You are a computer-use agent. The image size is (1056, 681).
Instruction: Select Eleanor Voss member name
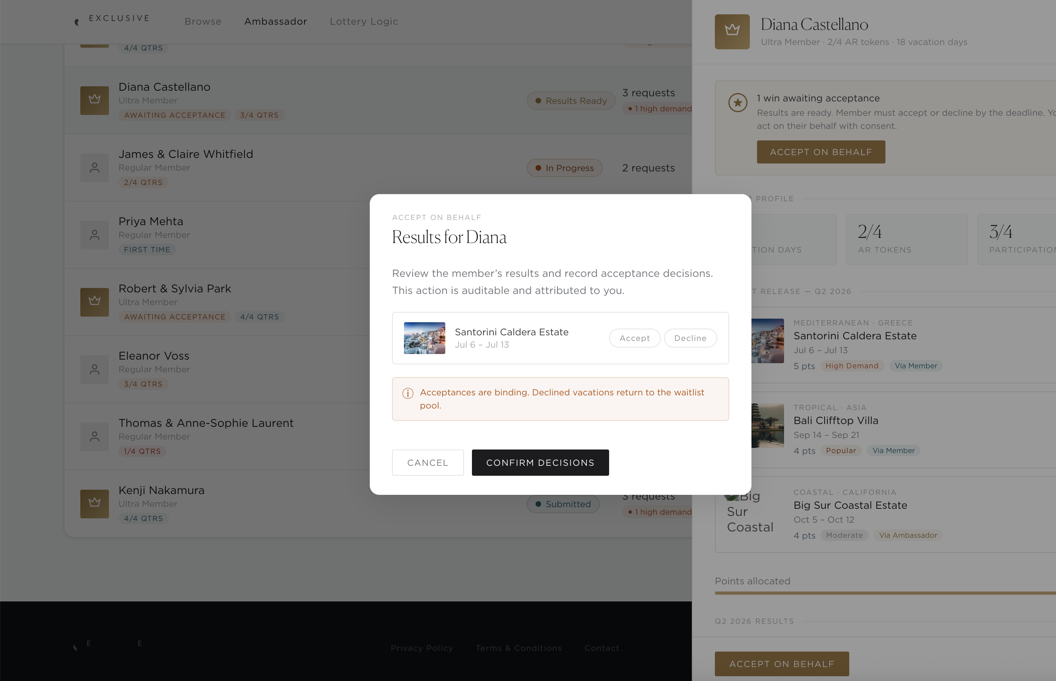click(154, 356)
